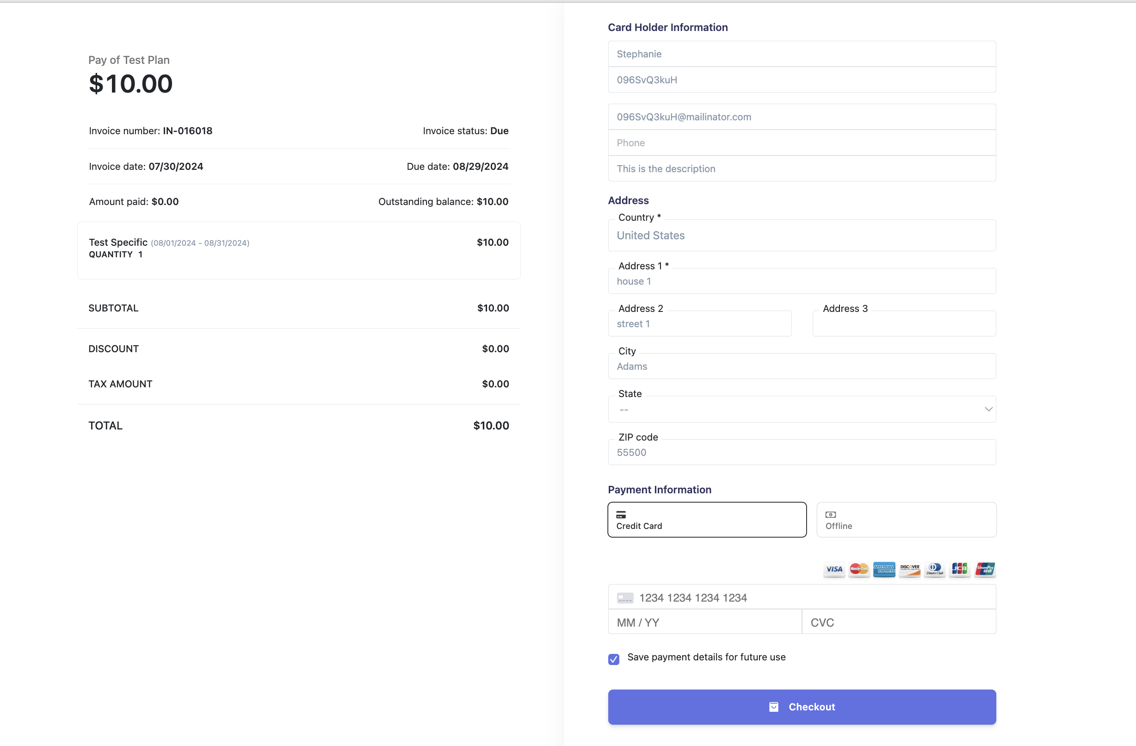The image size is (1136, 746).
Task: Click the UnionPay card logo
Action: coord(985,569)
